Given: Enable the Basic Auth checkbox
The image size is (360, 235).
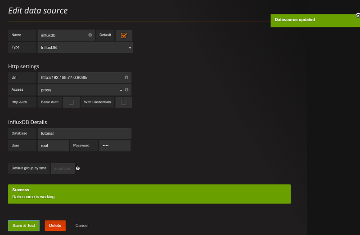Looking at the screenshot, I should click(72, 102).
